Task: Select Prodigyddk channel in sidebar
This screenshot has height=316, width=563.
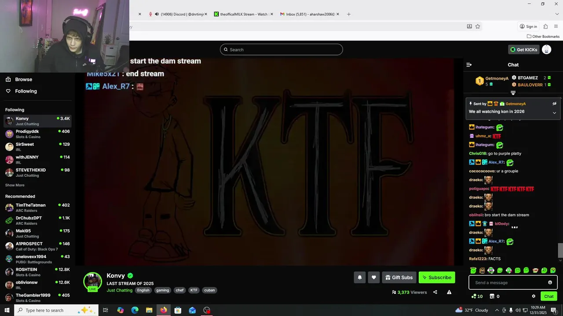Action: 37,134
